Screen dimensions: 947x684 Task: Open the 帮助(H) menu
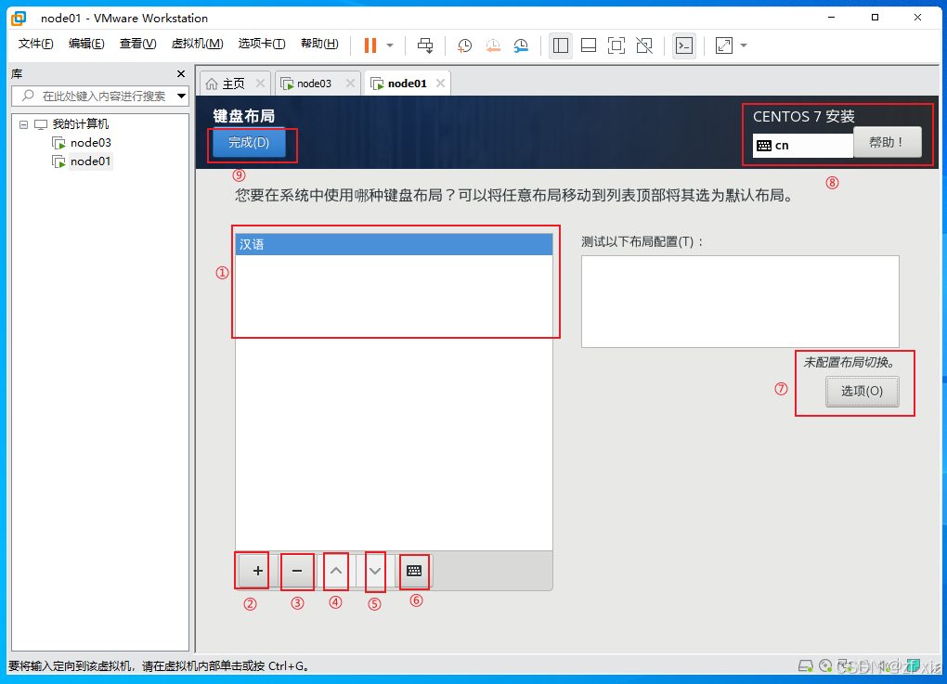click(319, 44)
